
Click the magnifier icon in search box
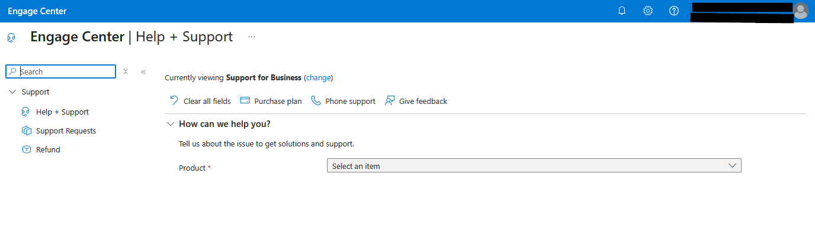pos(13,71)
